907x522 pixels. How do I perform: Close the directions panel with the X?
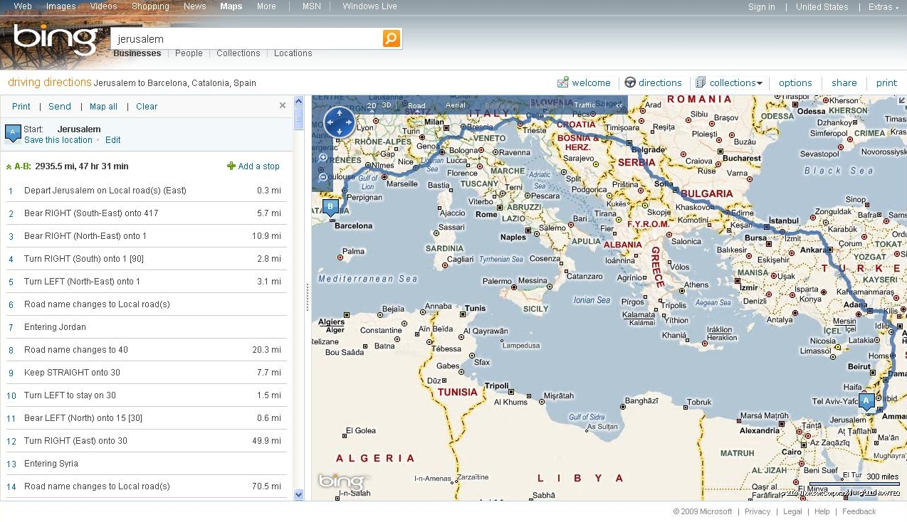tap(282, 105)
